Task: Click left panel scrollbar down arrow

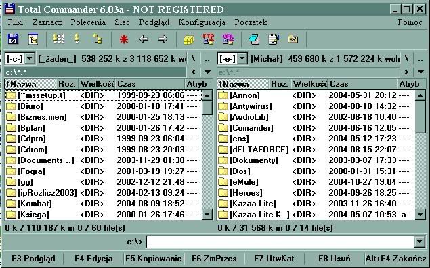Action: pyautogui.click(x=207, y=215)
